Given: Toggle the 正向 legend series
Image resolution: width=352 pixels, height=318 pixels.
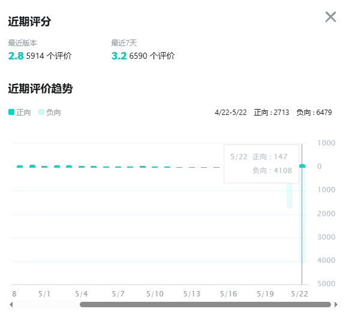Looking at the screenshot, I should coord(20,112).
